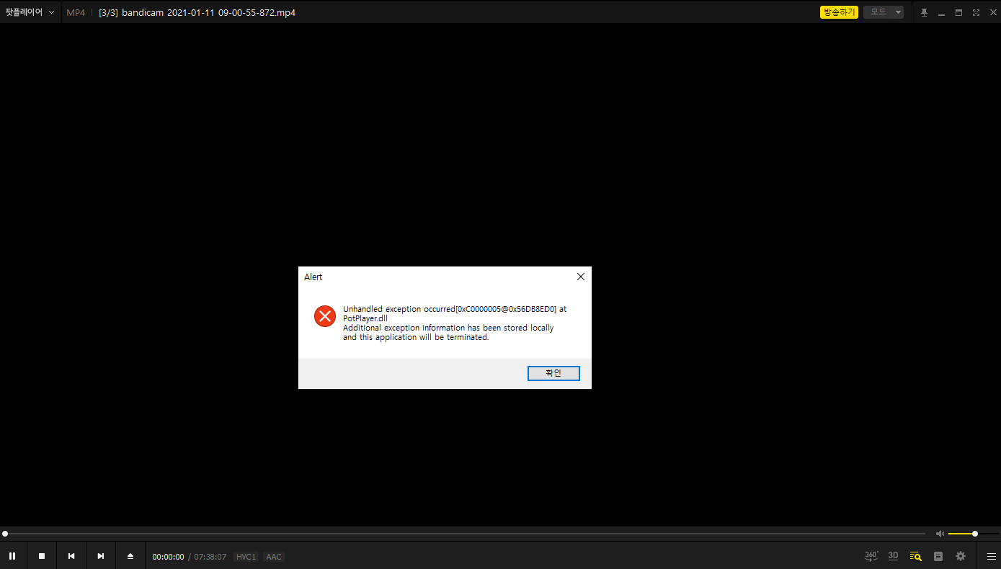Screen dimensions: 1001x569
Task: Click the video seek bar
Action: 464,534
